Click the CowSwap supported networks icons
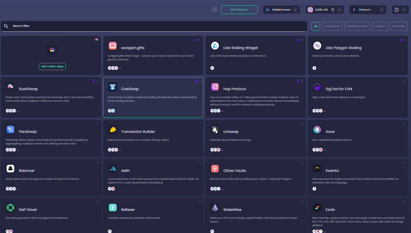 111,111
